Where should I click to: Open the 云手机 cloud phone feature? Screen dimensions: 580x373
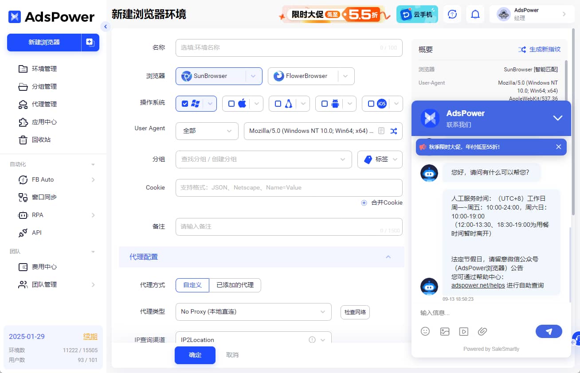(x=417, y=14)
